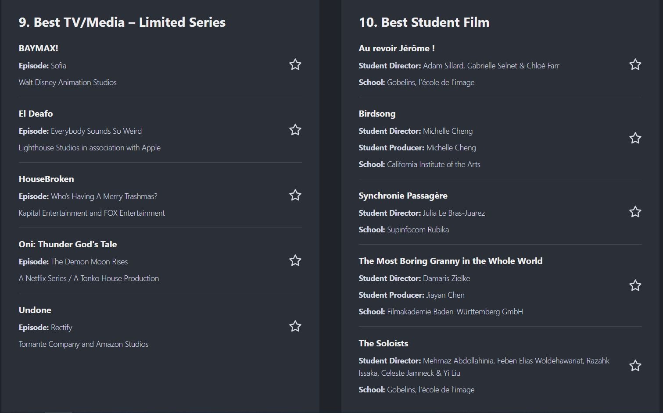The image size is (663, 413).
Task: Star the BAYMAX! nominee
Action: tap(295, 65)
